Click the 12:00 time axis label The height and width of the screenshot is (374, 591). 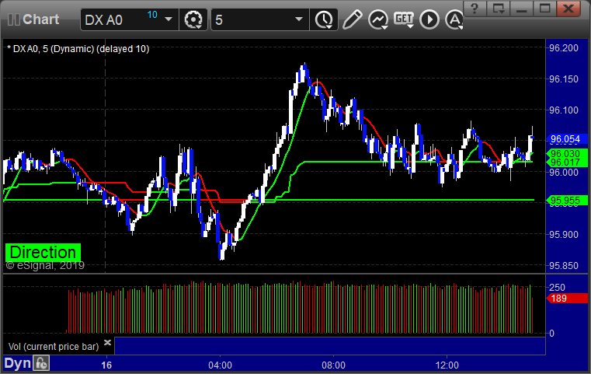click(447, 365)
